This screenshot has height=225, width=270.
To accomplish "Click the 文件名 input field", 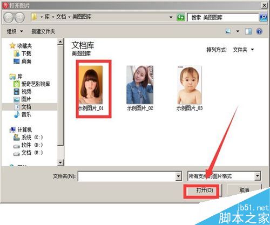I will [x=127, y=176].
